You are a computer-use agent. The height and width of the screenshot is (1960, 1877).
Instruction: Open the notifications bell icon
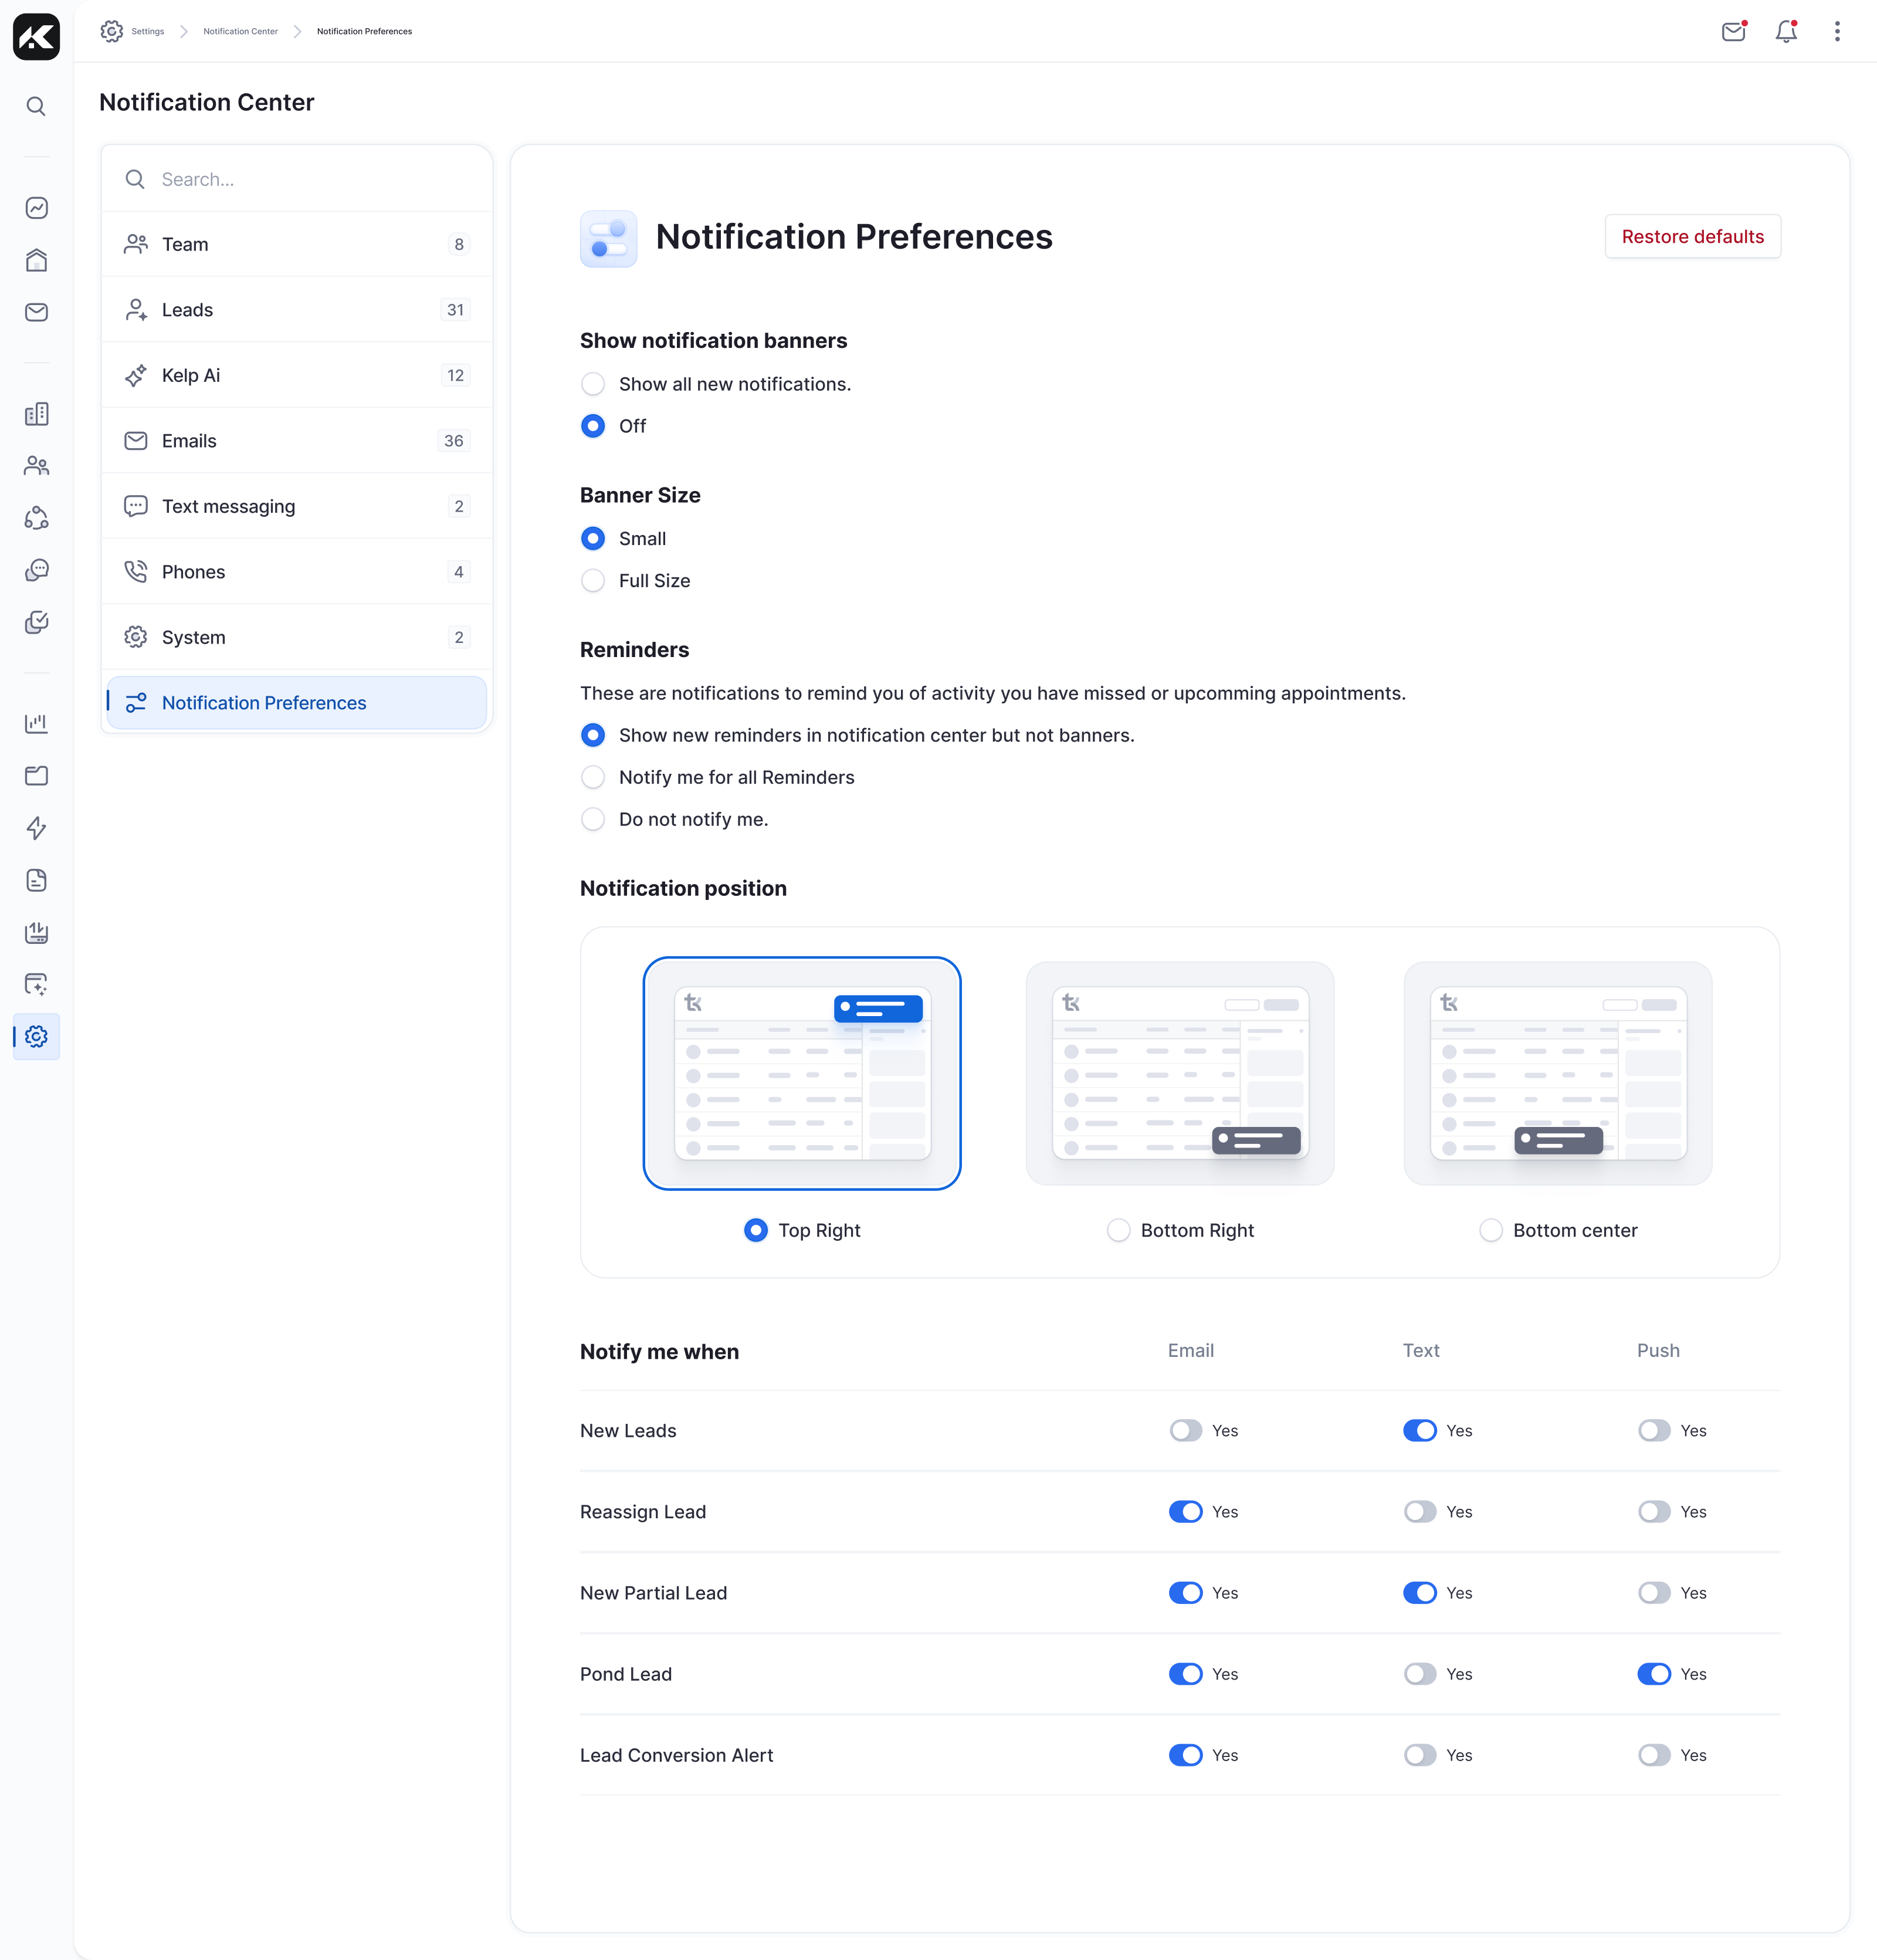point(1785,32)
